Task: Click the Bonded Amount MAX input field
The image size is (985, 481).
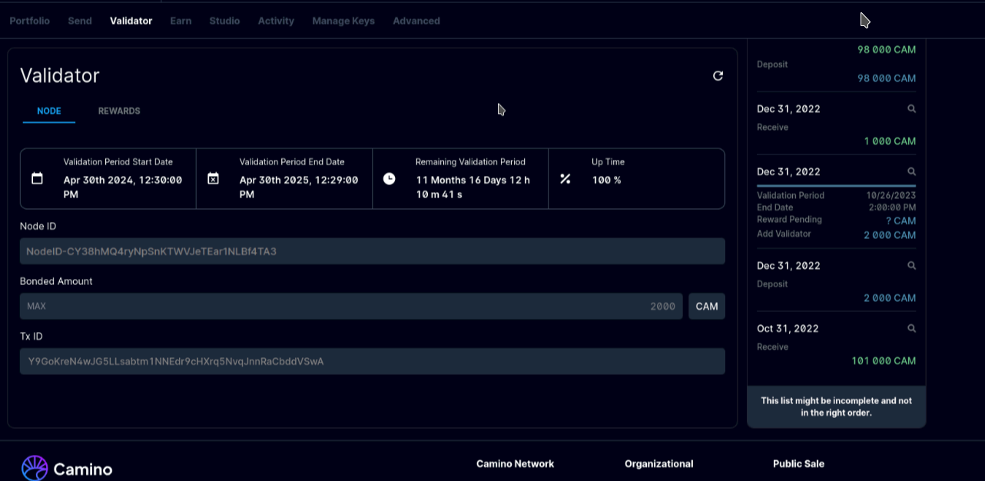Action: [350, 307]
